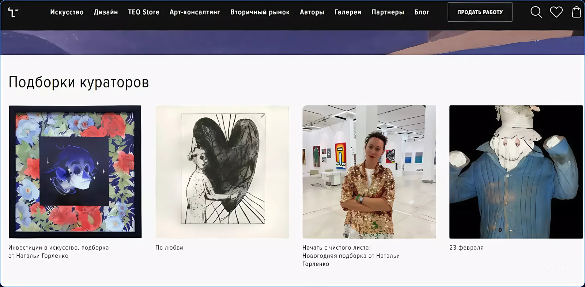This screenshot has height=287, width=585.
Task: Open the blue jacket scarecrow thumbnail
Action: pyautogui.click(x=516, y=172)
